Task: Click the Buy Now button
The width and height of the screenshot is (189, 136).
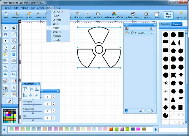Action: click(168, 16)
